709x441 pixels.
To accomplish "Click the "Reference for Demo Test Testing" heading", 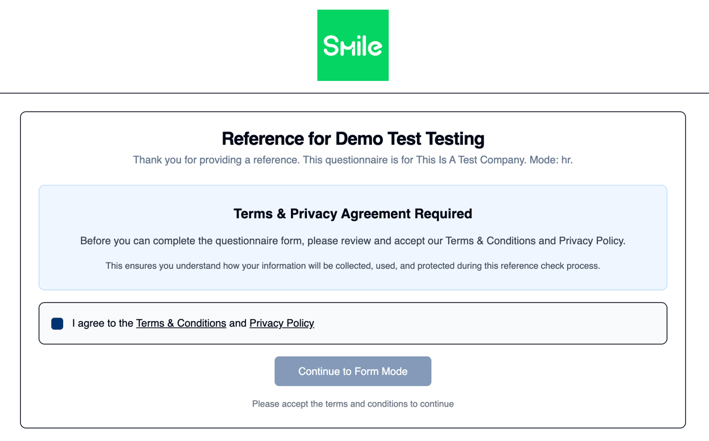I will coord(352,138).
